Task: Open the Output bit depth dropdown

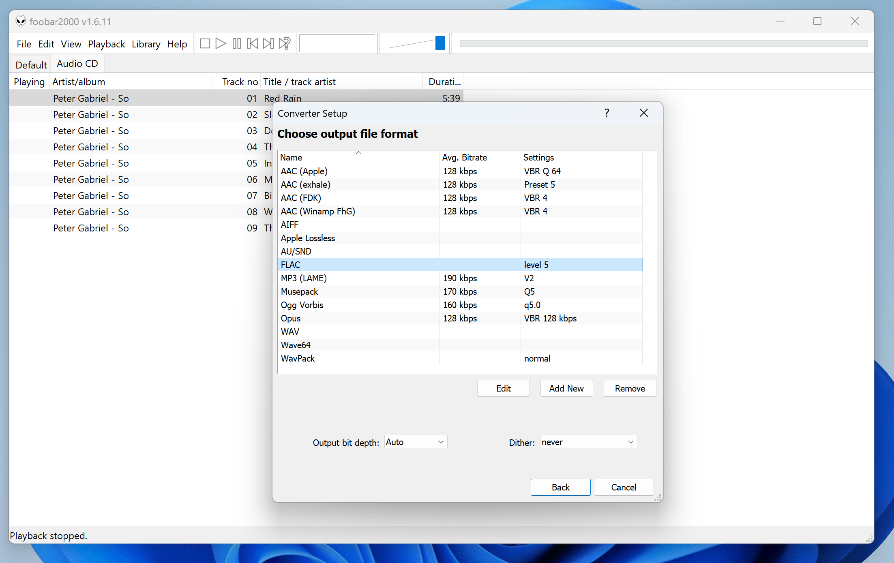Action: tap(416, 442)
